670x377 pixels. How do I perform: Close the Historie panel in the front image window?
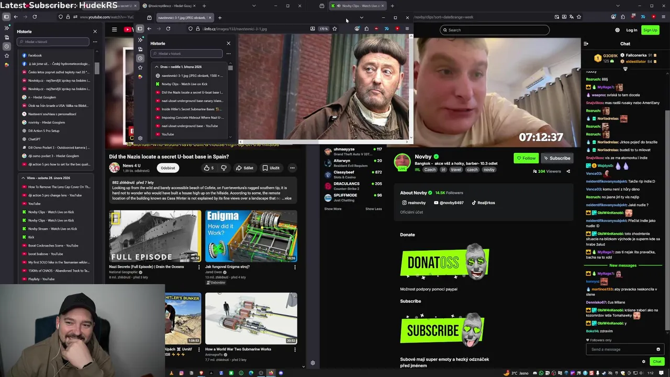click(x=228, y=43)
